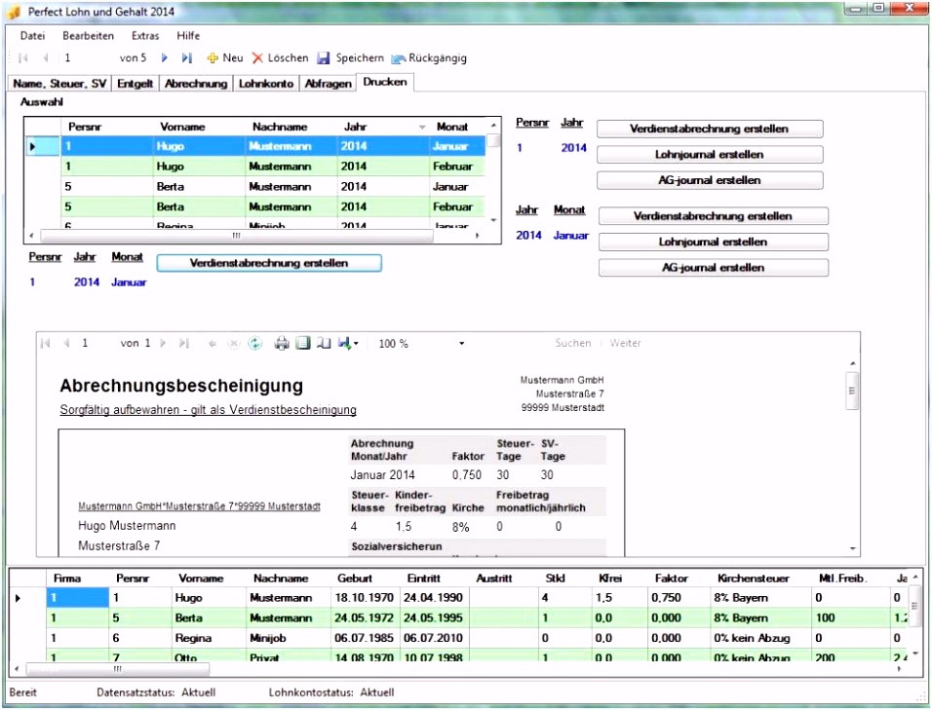This screenshot has width=932, height=710.
Task: Delete the record with Löschen
Action: pyautogui.click(x=281, y=58)
